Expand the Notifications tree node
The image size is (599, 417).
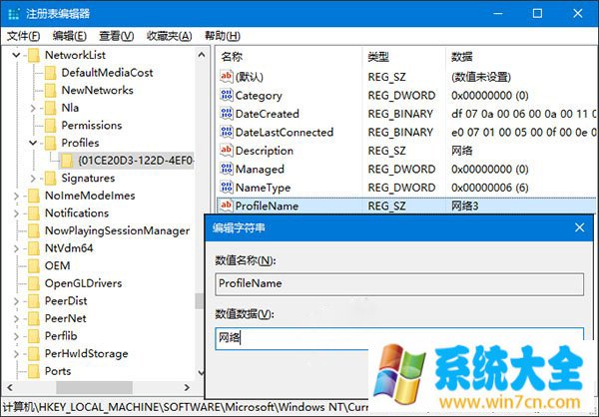point(16,213)
